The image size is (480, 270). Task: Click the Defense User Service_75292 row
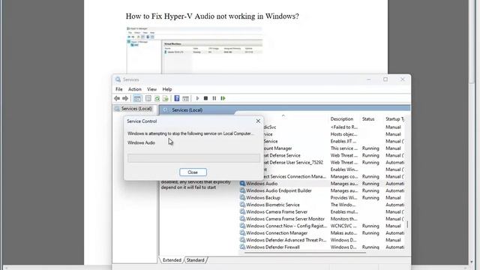point(334,162)
